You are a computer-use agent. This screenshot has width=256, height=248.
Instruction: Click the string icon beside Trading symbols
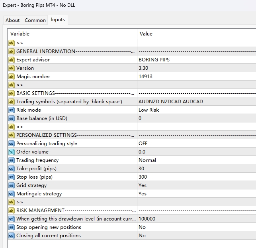pyautogui.click(x=12, y=102)
